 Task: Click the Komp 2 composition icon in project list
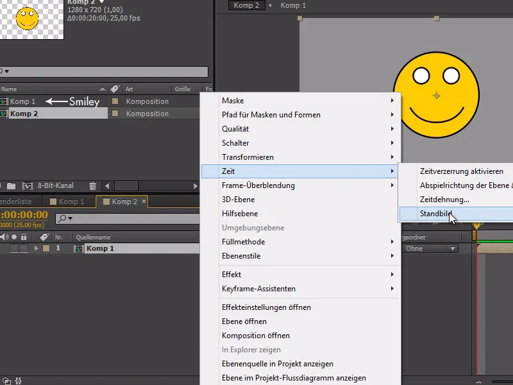click(4, 114)
